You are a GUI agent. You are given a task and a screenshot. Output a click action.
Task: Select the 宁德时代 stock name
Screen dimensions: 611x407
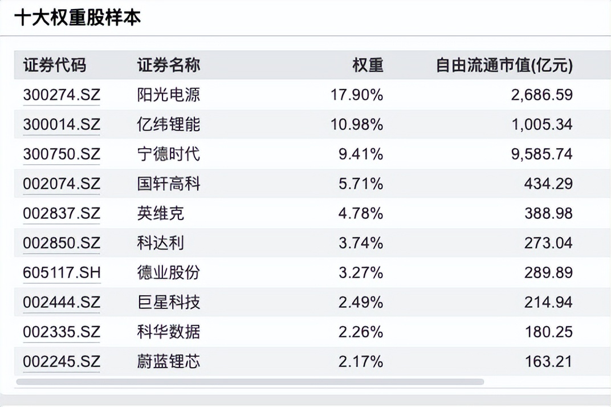(169, 154)
